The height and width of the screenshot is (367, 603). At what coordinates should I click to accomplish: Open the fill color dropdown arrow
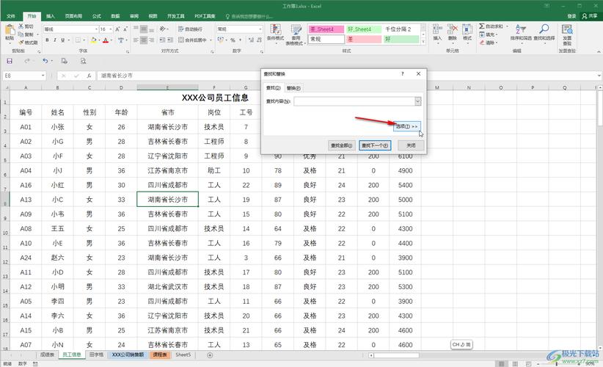point(99,40)
